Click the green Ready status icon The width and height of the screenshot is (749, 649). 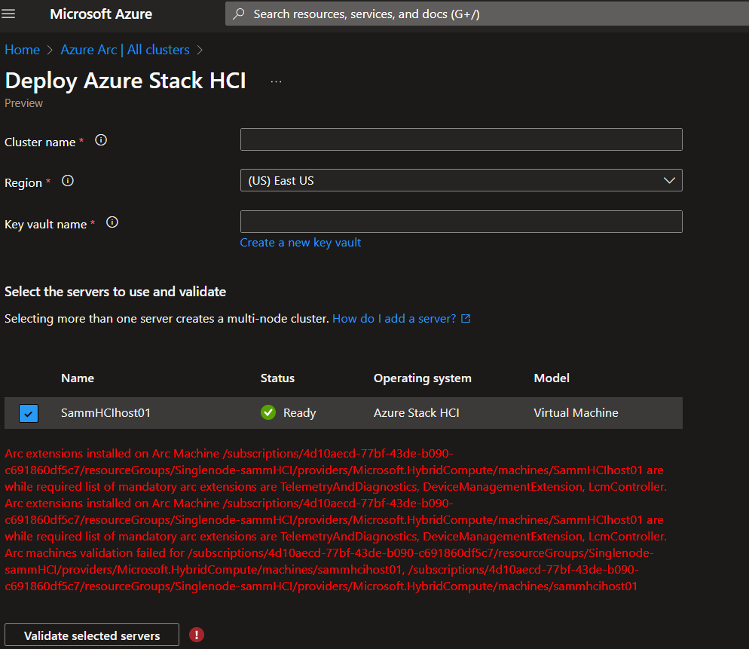(268, 412)
